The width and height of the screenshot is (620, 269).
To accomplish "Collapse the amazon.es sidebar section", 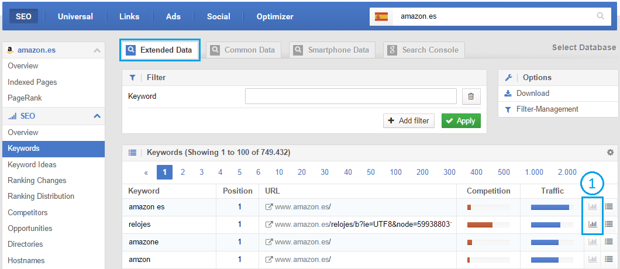I will pos(97,50).
